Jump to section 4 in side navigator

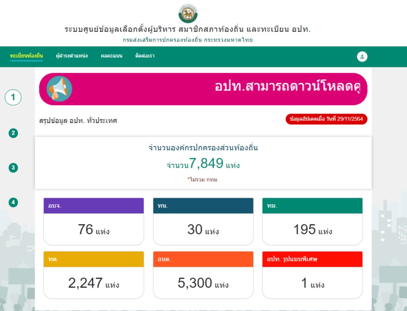13,202
